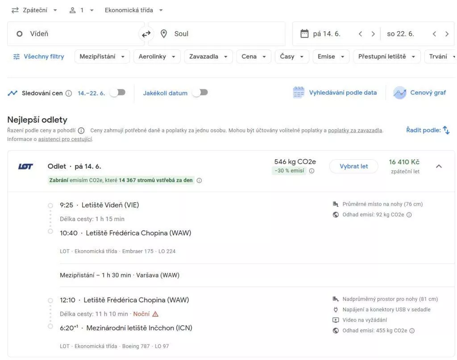Open the Aerolinky filter
Image resolution: width=457 pixels, height=360 pixels.
(157, 57)
